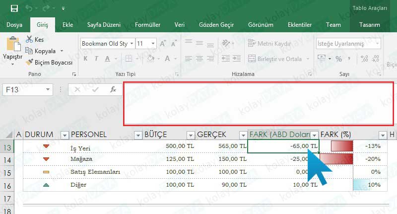The height and width of the screenshot is (214, 397).
Task: Align text to bottom
Action: (x=210, y=45)
